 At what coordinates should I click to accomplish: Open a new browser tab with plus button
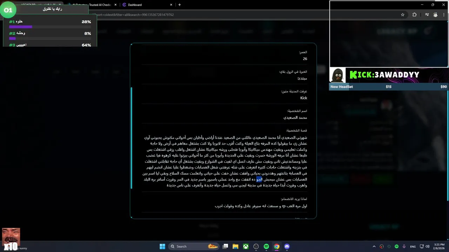[x=180, y=5]
